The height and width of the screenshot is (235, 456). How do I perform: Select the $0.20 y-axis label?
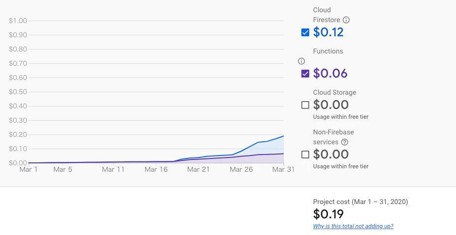click(x=18, y=135)
